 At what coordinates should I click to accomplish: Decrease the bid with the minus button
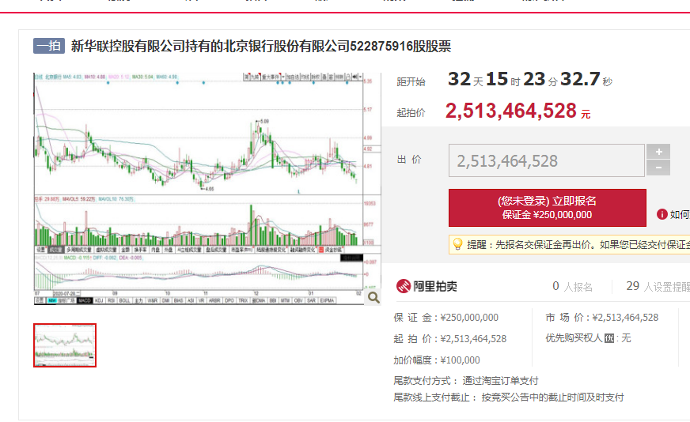pos(658,168)
